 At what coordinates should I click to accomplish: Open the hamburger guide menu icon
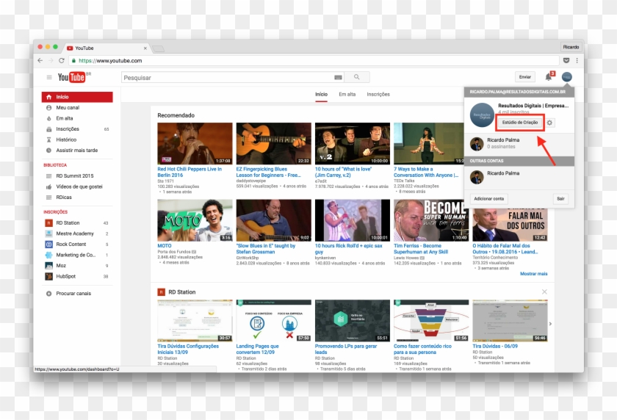[x=49, y=77]
